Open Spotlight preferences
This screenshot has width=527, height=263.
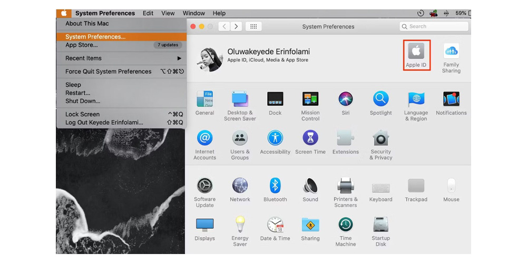tap(381, 103)
